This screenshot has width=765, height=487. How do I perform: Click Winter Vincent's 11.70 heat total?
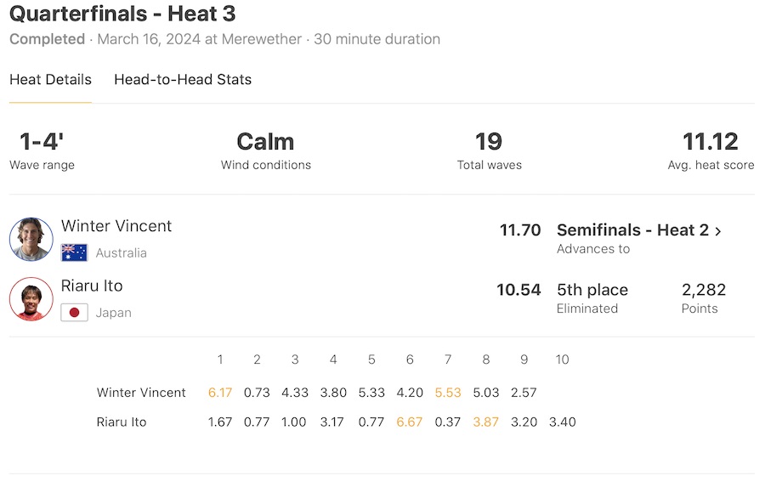(520, 230)
